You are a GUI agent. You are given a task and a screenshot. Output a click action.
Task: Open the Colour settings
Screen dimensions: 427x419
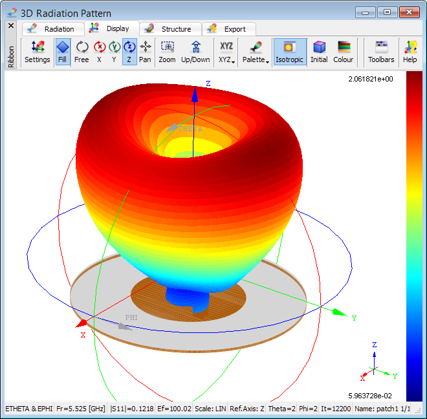(344, 52)
